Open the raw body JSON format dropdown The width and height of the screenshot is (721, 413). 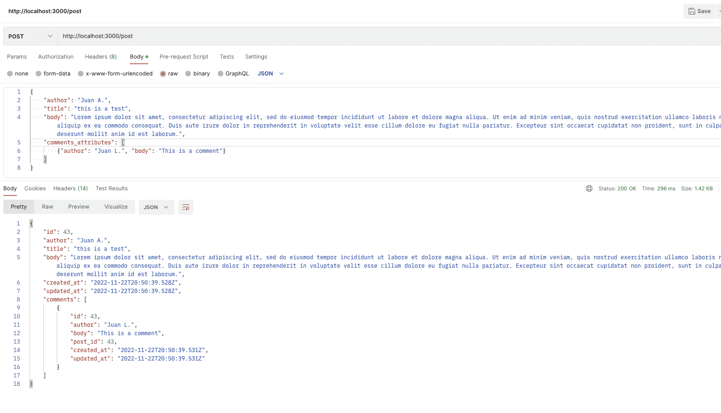pos(271,74)
